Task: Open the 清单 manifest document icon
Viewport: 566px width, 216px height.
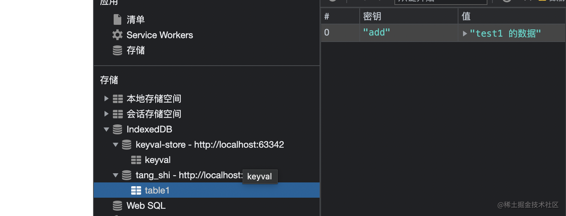Action: click(x=117, y=19)
